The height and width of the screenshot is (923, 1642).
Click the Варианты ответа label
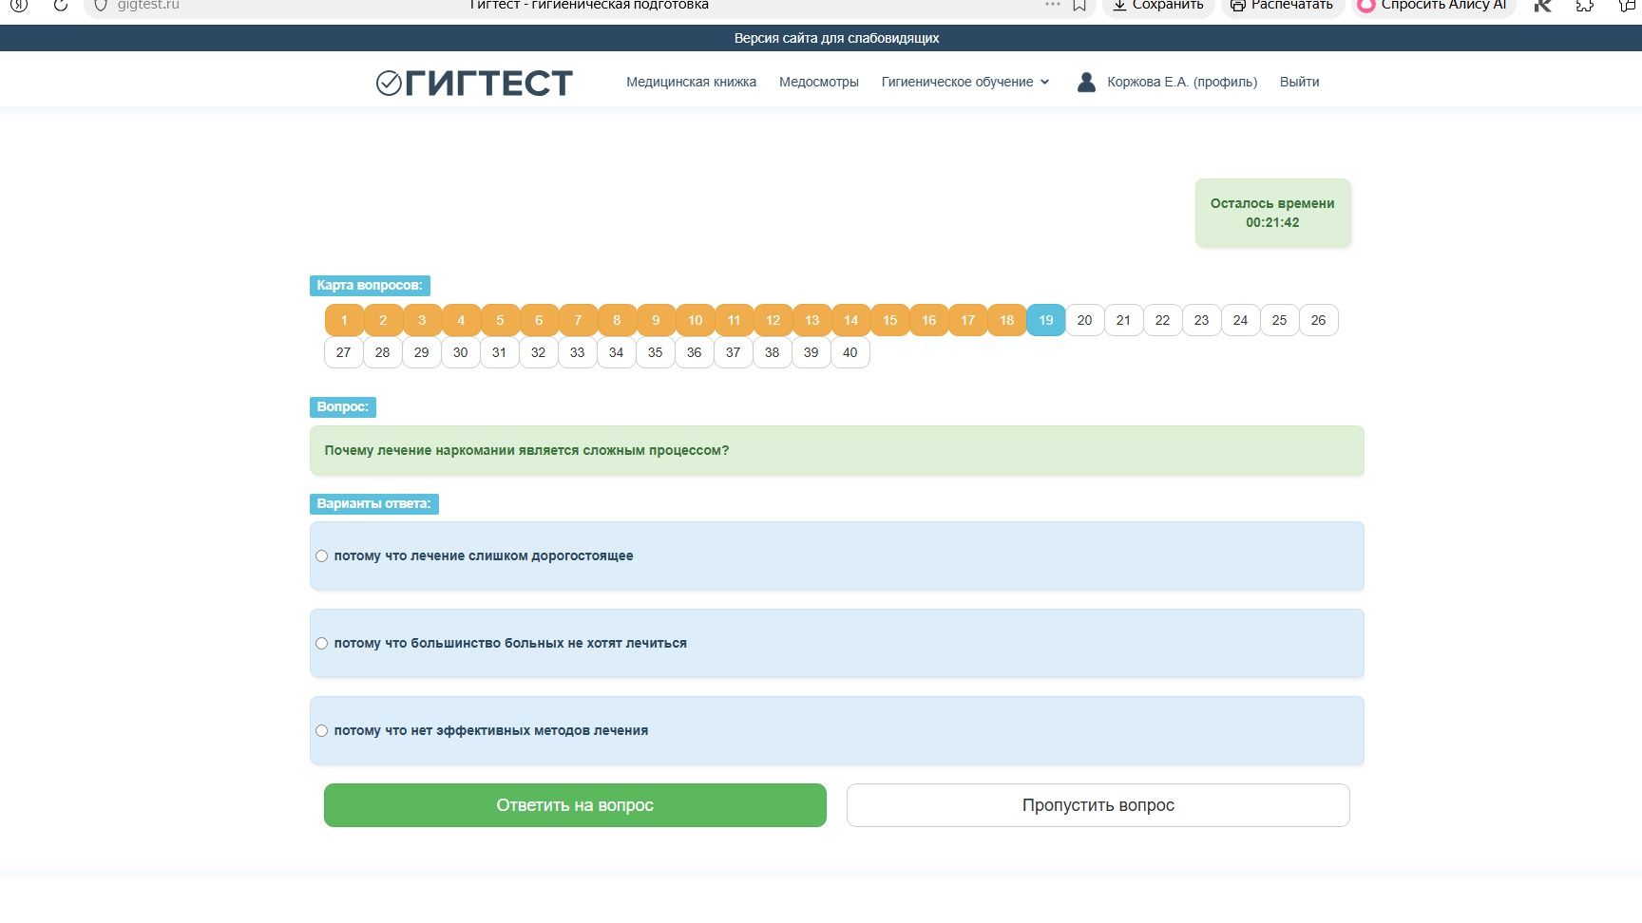(x=373, y=504)
